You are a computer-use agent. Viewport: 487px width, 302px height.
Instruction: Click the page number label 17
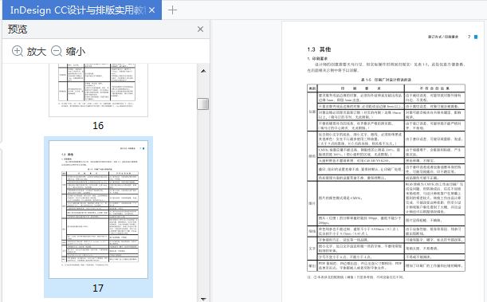click(x=98, y=288)
